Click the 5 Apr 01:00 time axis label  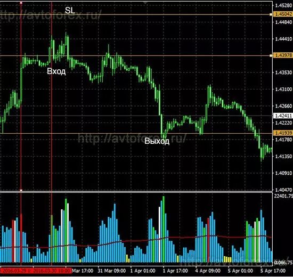(240, 271)
